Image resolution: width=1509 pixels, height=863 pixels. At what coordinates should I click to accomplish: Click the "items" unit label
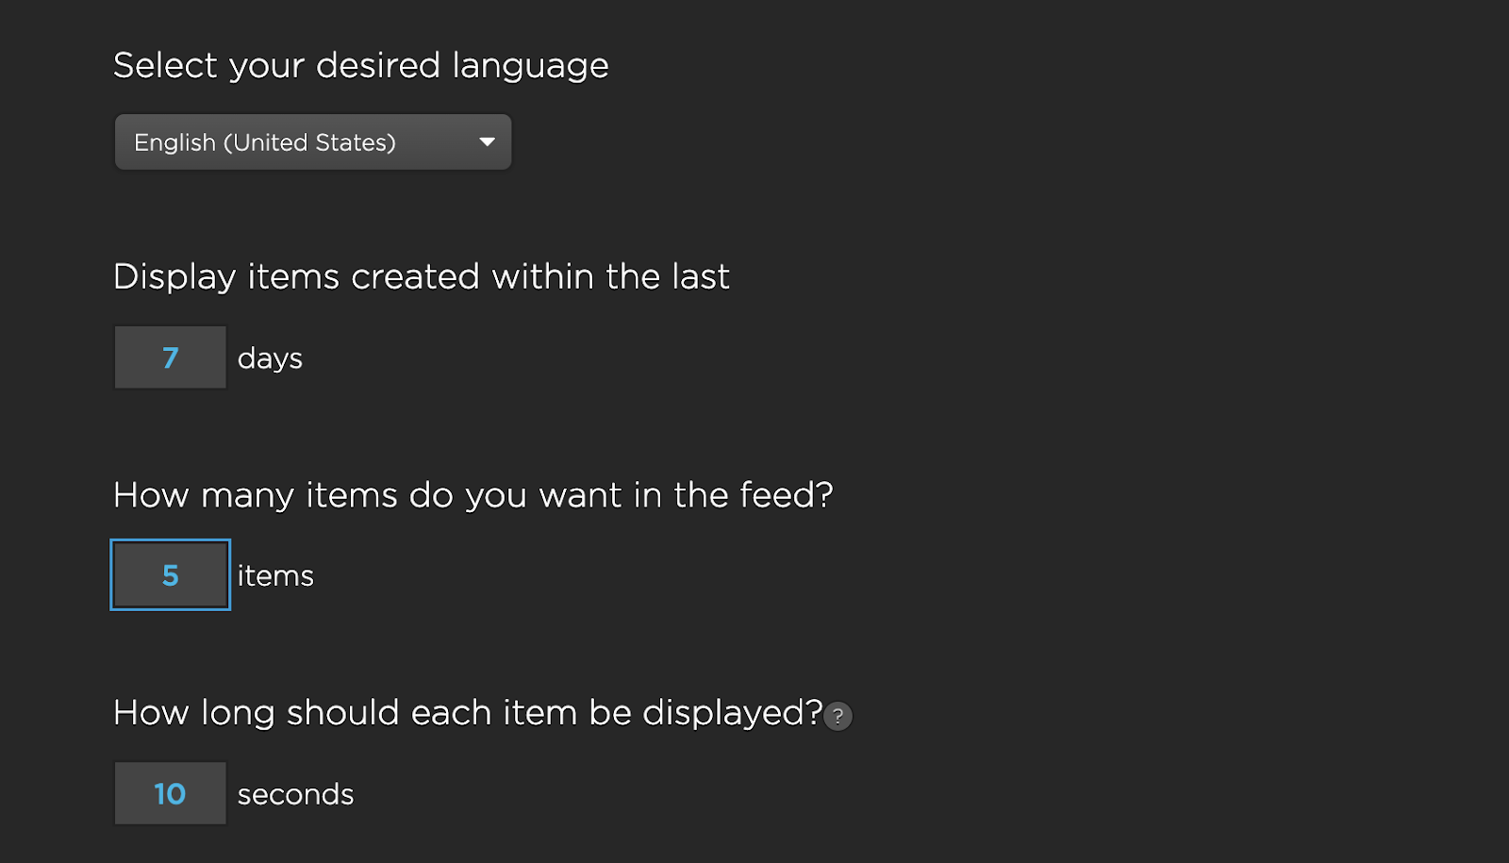pyautogui.click(x=275, y=576)
